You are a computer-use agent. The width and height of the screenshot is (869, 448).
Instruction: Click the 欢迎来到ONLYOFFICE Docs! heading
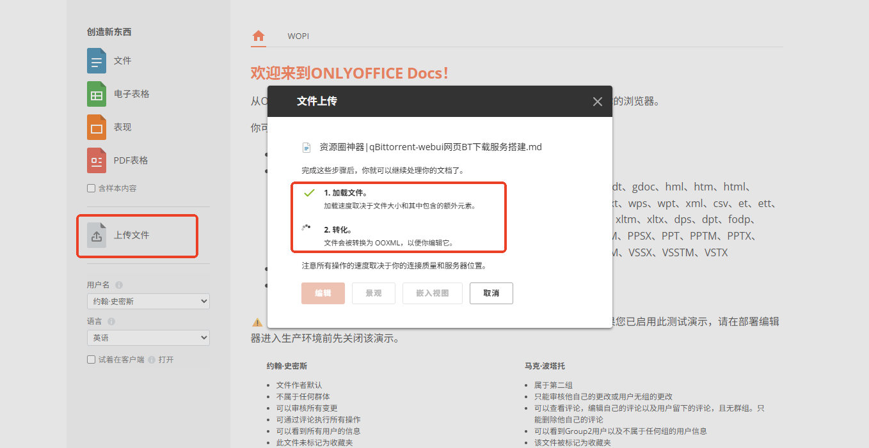point(349,73)
